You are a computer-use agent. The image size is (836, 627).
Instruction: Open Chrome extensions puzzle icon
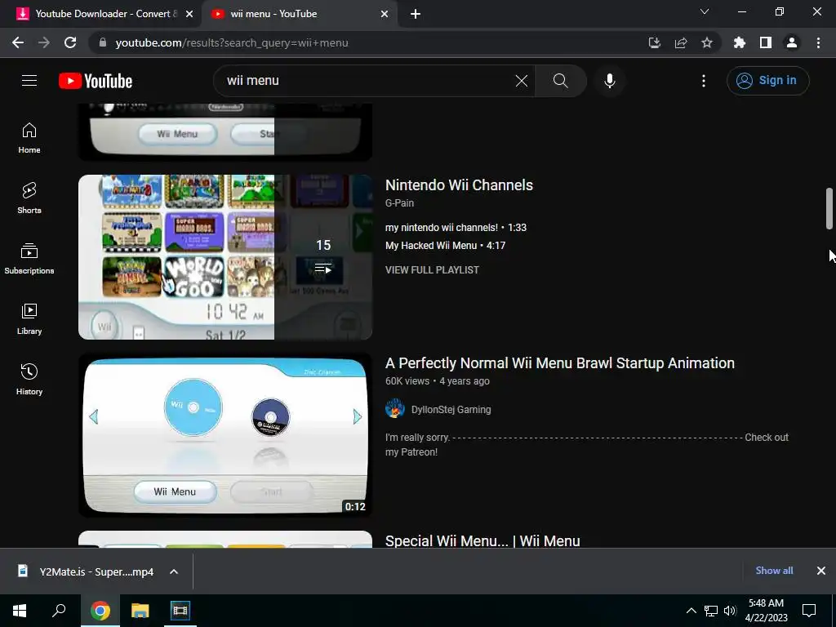click(740, 42)
